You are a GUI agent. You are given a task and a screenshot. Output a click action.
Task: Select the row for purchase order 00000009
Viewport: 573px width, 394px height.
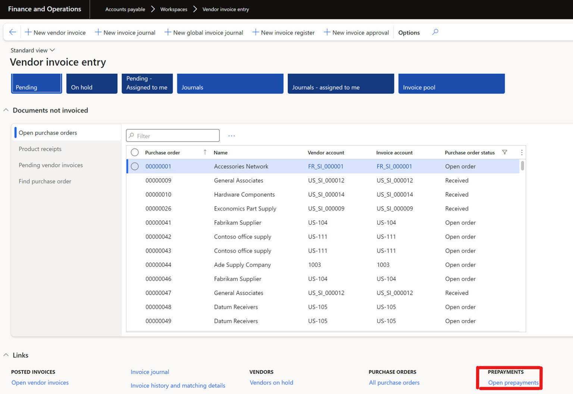[159, 180]
